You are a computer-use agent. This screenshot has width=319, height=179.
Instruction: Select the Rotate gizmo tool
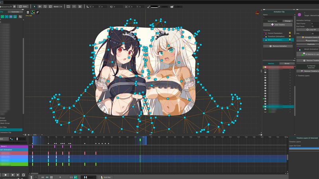click(45, 7)
